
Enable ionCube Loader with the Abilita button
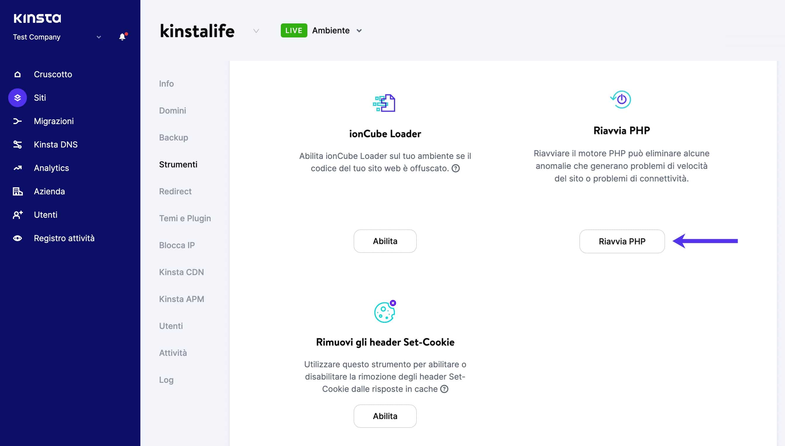385,241
